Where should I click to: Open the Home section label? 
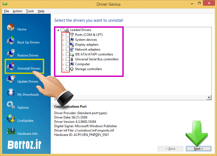pos(22,29)
